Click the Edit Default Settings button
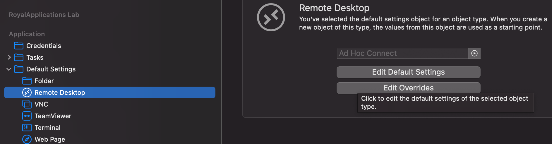The height and width of the screenshot is (144, 552). pyautogui.click(x=408, y=72)
